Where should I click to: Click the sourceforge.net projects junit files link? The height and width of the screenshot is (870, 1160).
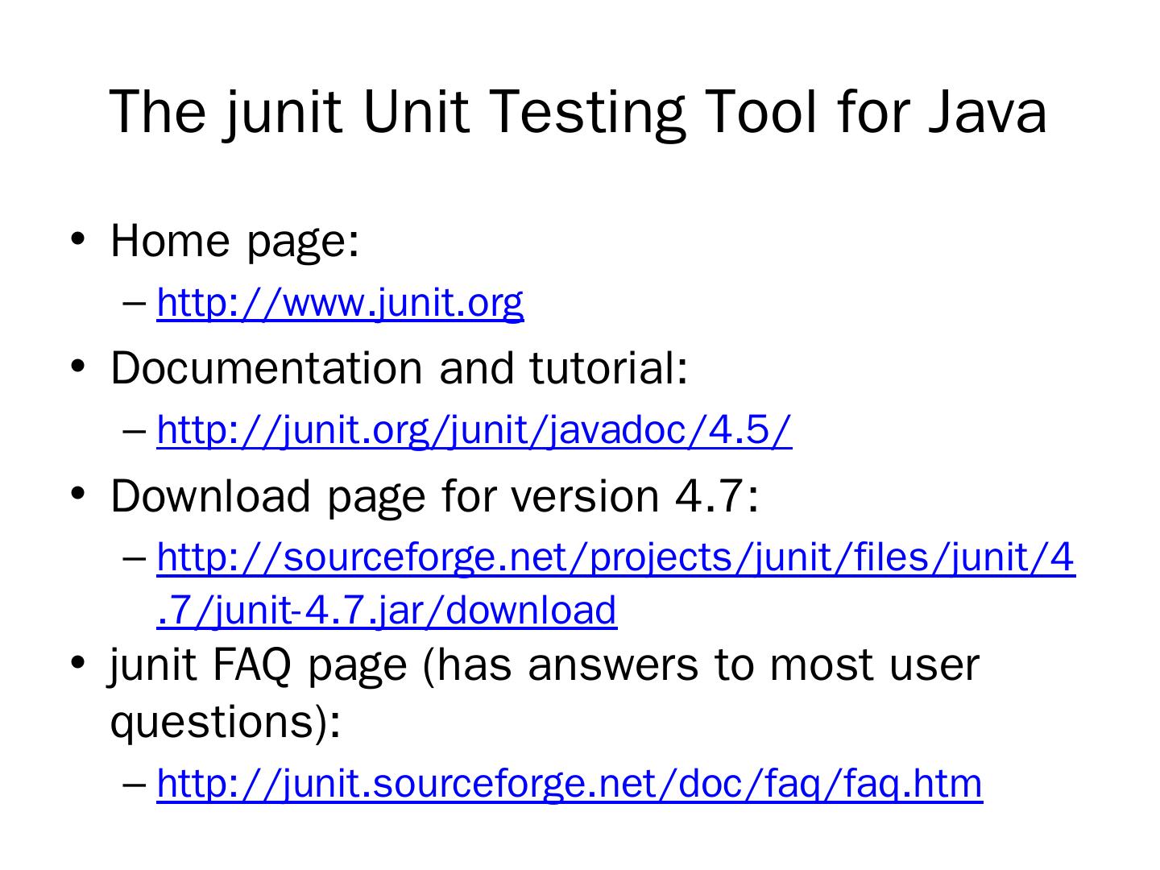click(615, 557)
